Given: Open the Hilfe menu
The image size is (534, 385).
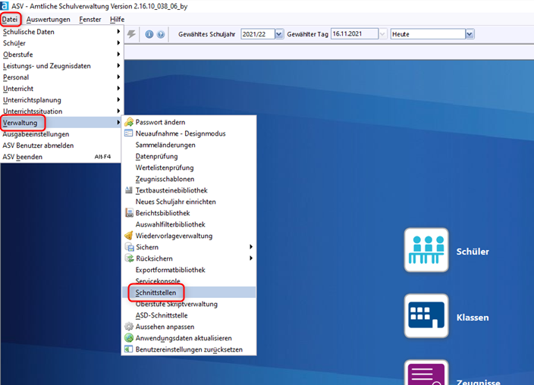Looking at the screenshot, I should click(x=117, y=20).
